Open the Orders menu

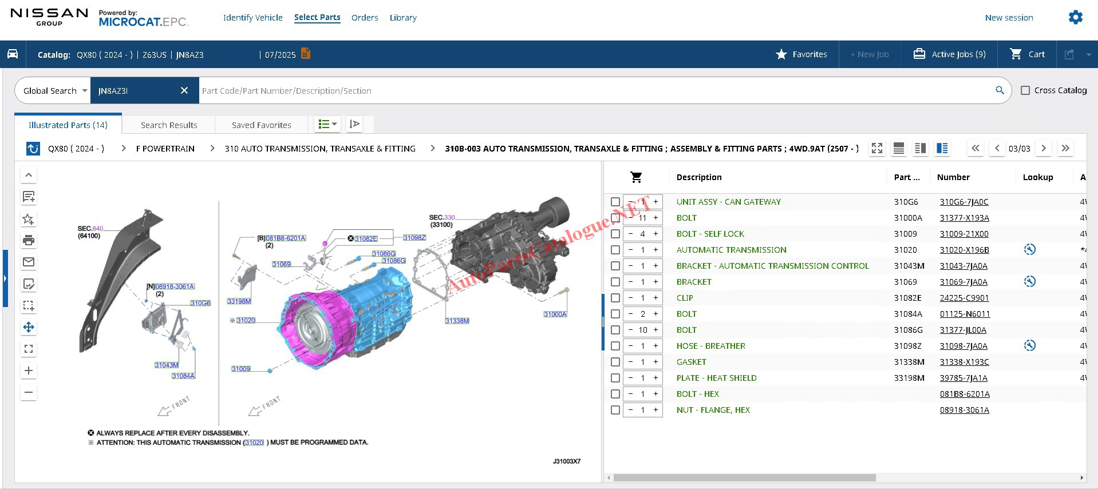pos(365,18)
